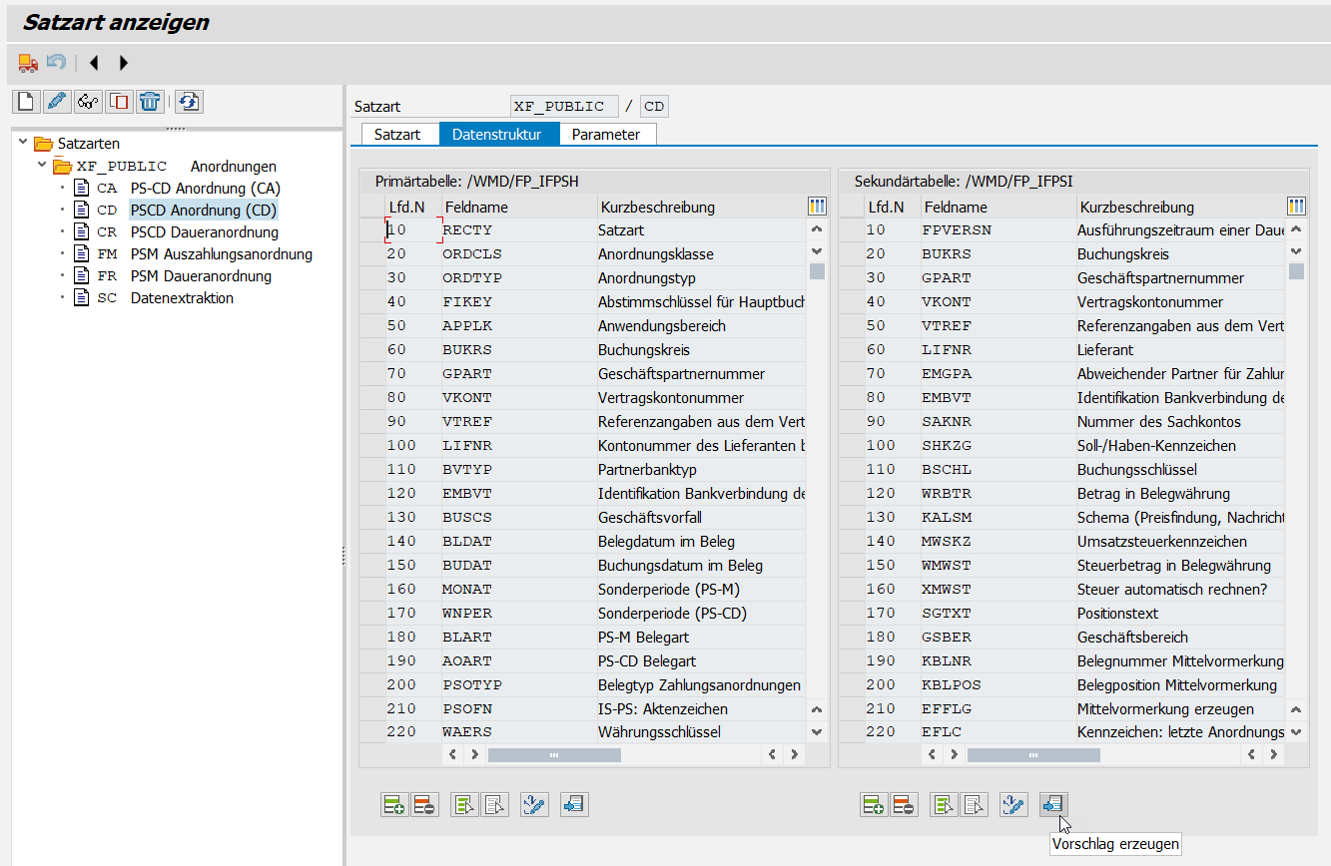Image resolution: width=1331 pixels, height=866 pixels.
Task: Click the transport truck icon in toolbar
Action: [x=28, y=63]
